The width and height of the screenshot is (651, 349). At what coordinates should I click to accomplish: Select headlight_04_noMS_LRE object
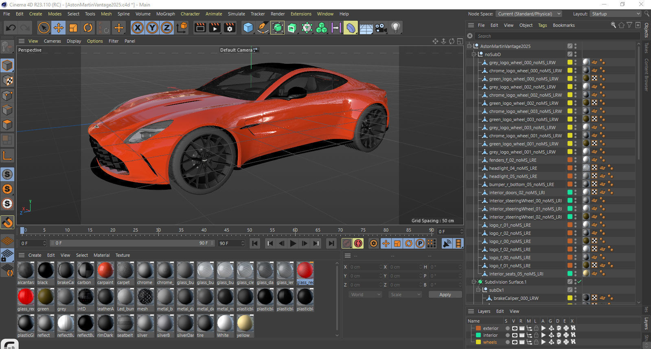click(x=513, y=168)
